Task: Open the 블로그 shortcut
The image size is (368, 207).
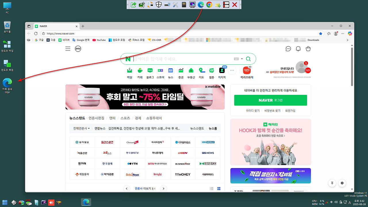Action: point(150,73)
